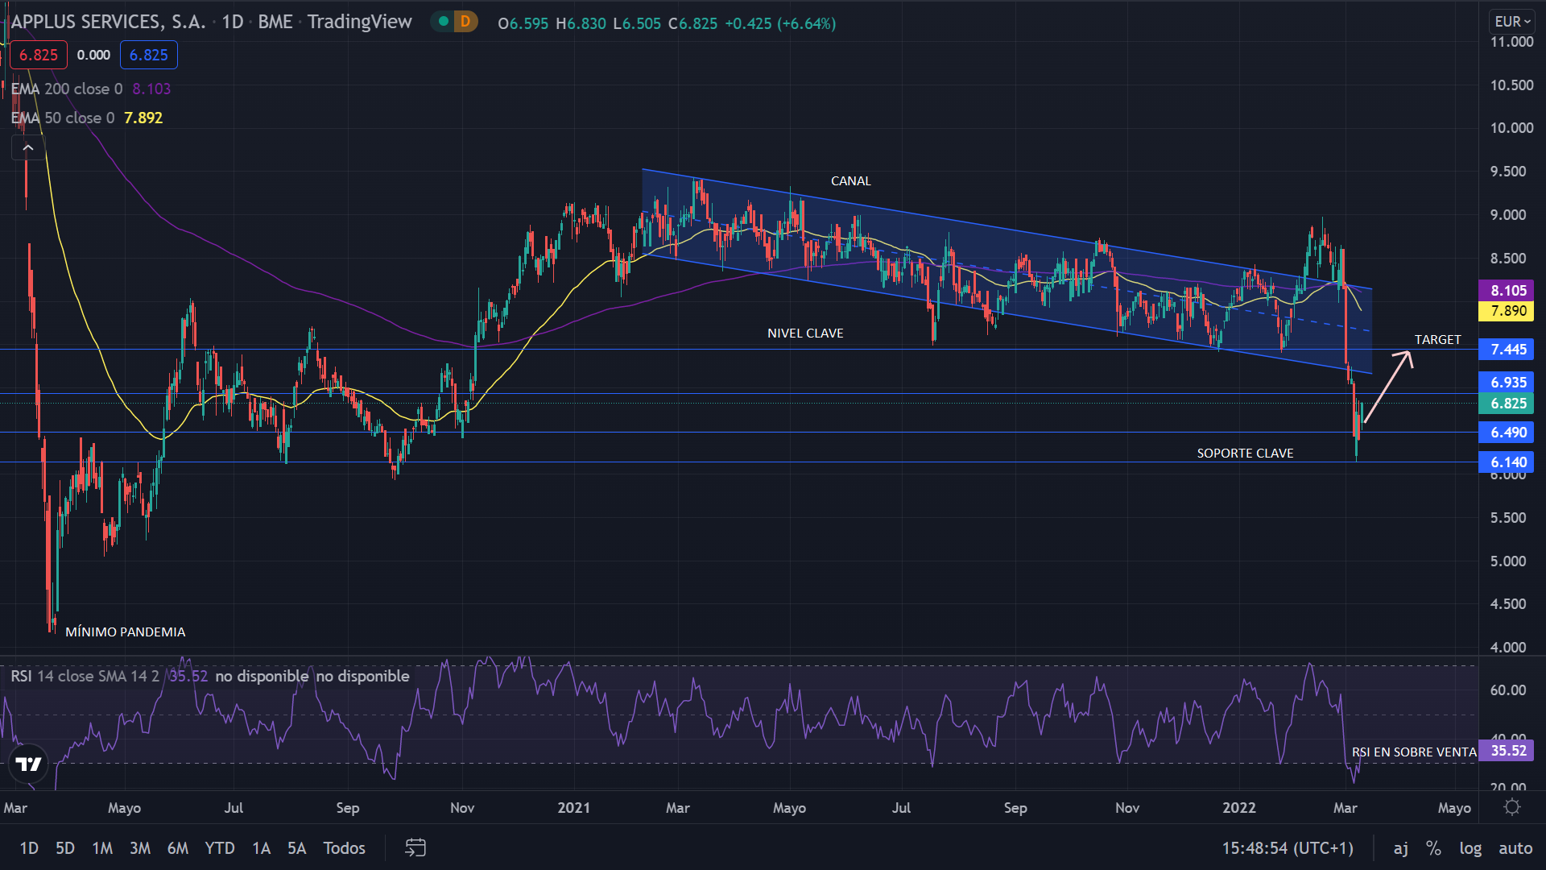Toggle the log scale option

tap(1470, 847)
